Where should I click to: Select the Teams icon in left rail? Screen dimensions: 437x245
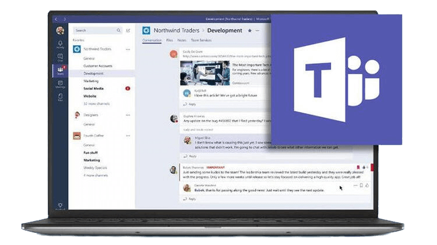click(x=60, y=71)
